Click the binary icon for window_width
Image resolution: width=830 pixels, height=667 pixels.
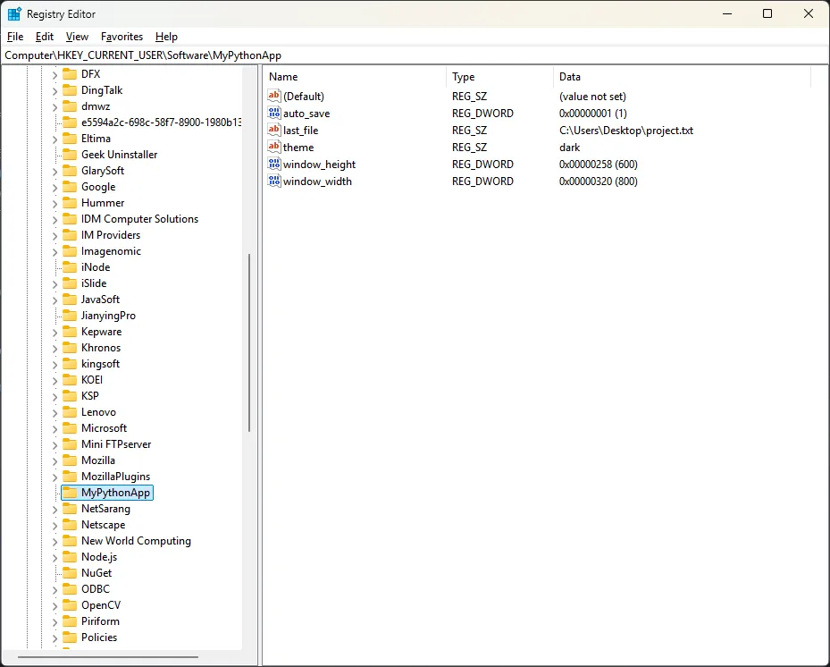[x=274, y=182]
